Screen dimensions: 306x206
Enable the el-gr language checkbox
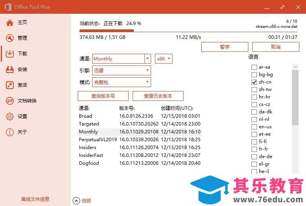pyautogui.click(x=254, y=164)
